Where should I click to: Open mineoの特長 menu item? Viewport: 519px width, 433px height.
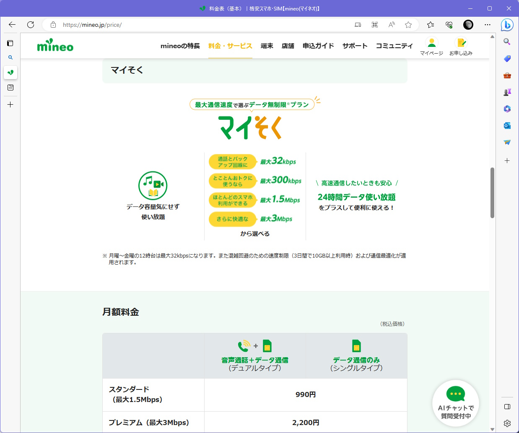click(x=180, y=46)
